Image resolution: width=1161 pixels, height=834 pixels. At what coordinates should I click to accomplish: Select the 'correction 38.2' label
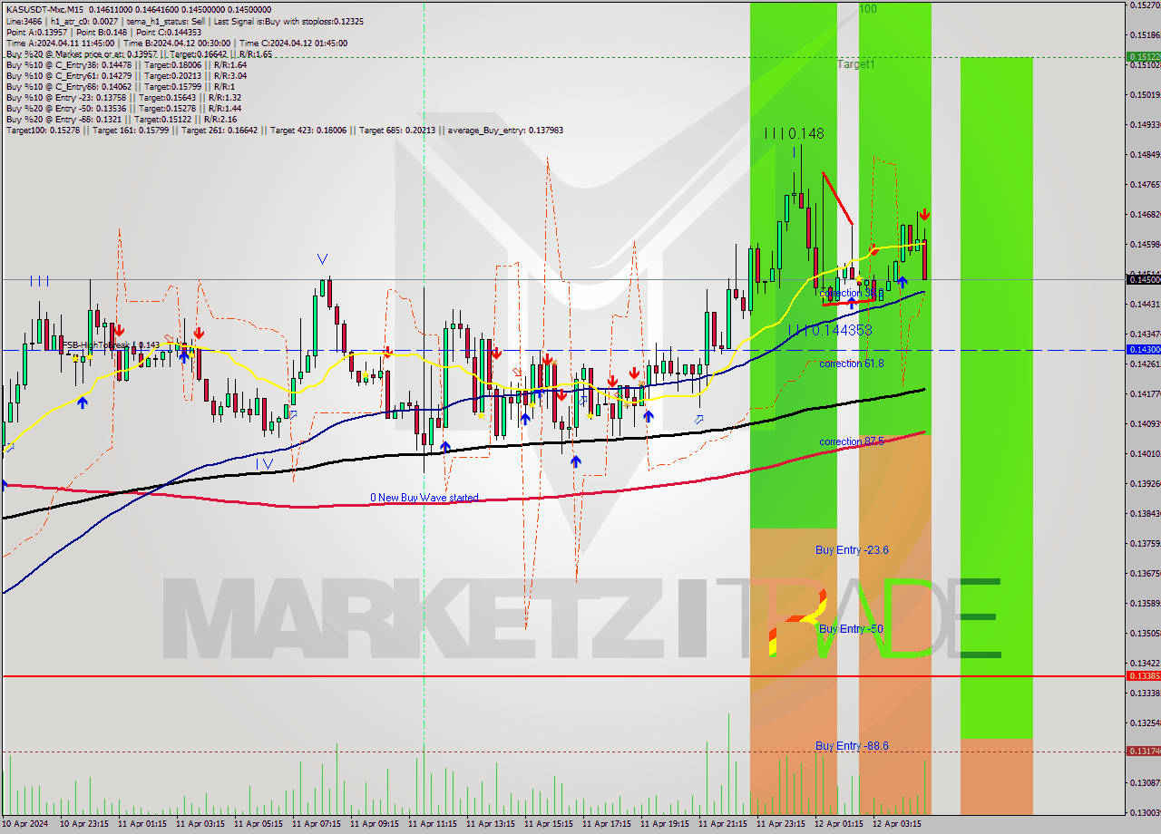(851, 294)
